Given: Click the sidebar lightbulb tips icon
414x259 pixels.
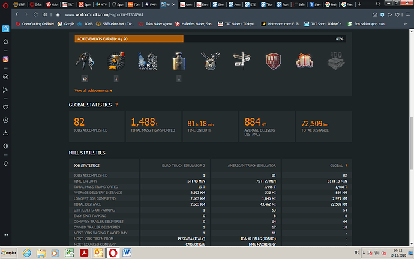Looking at the screenshot, I should pos(5,164).
